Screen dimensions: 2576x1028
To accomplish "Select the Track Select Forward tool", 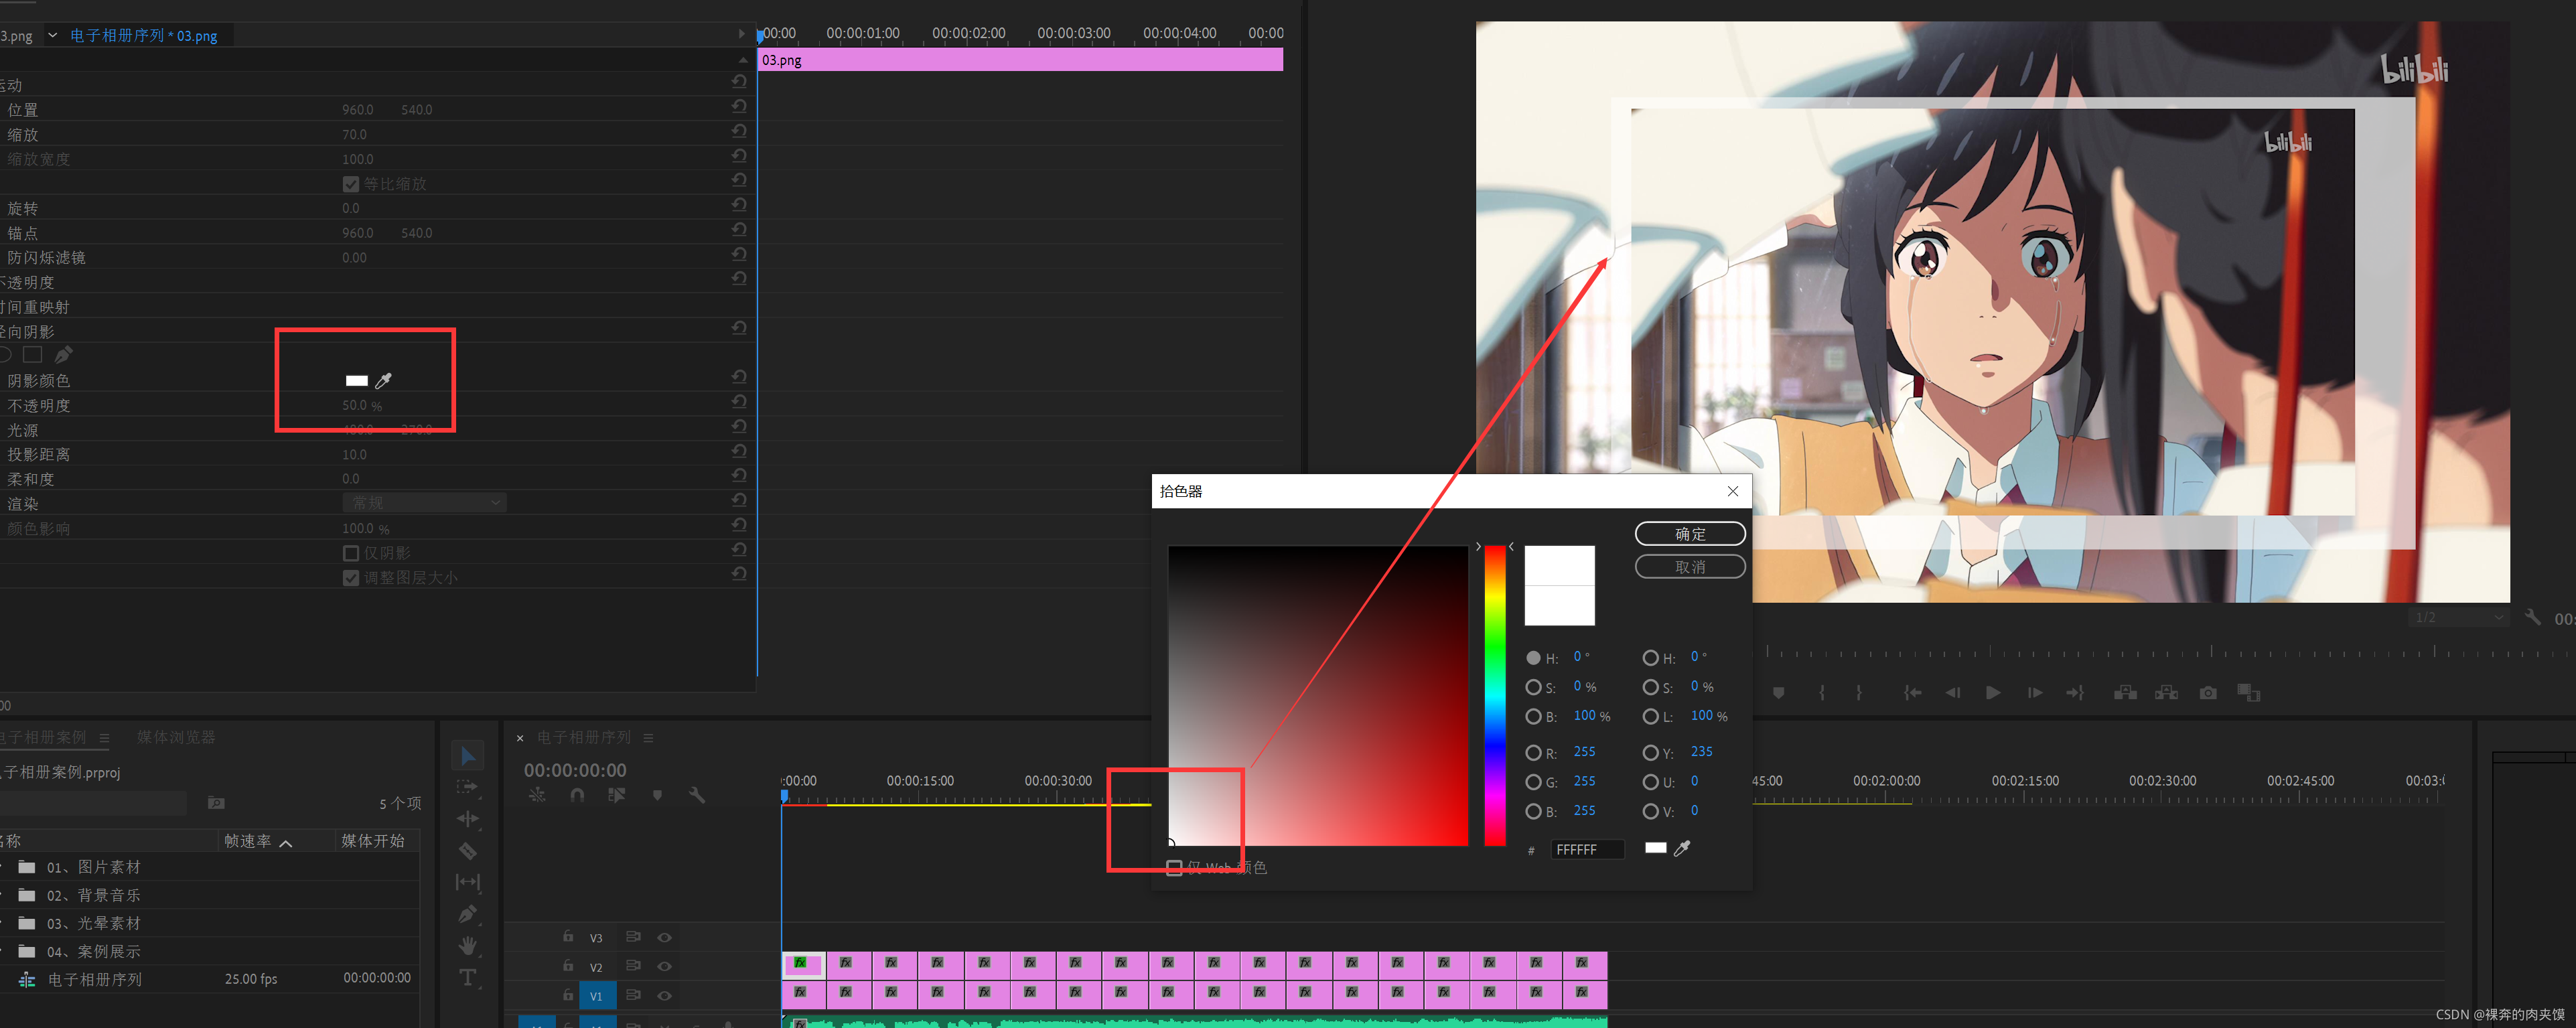I will click(x=467, y=787).
